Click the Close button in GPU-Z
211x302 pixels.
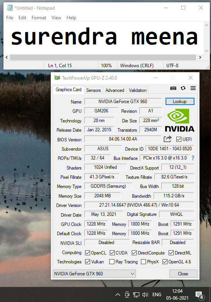tap(183, 274)
